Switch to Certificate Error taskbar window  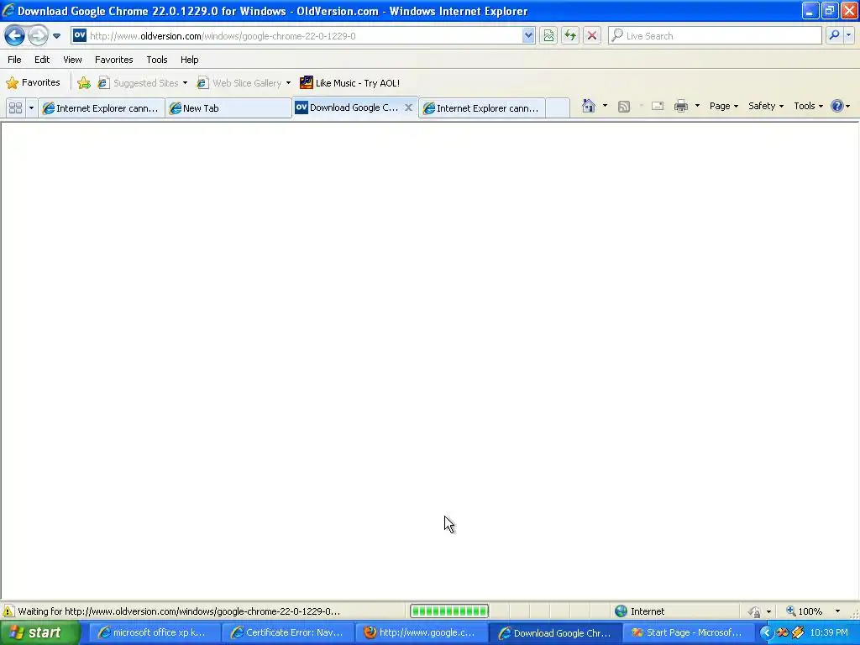pyautogui.click(x=290, y=632)
